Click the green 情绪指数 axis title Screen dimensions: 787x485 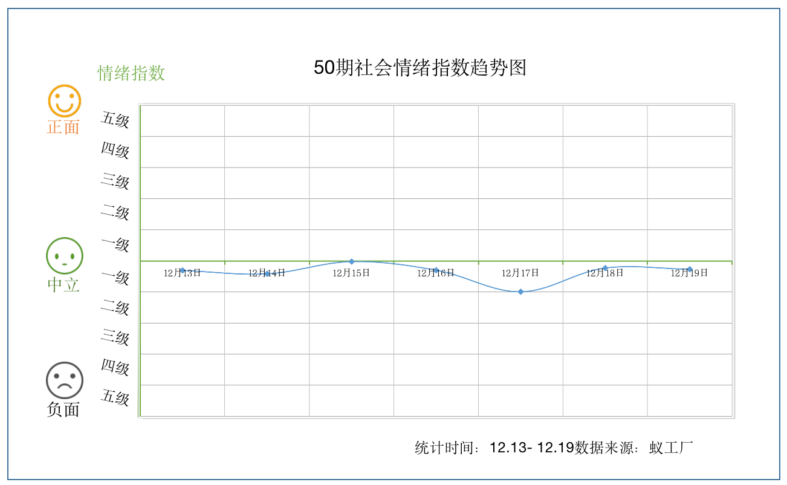[x=131, y=73]
